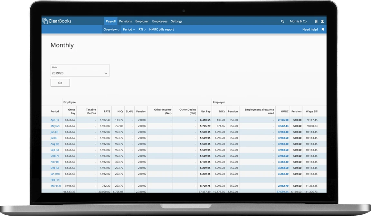Open the RTI dropdown menu
Screen dimensions: 371x216
click(142, 30)
